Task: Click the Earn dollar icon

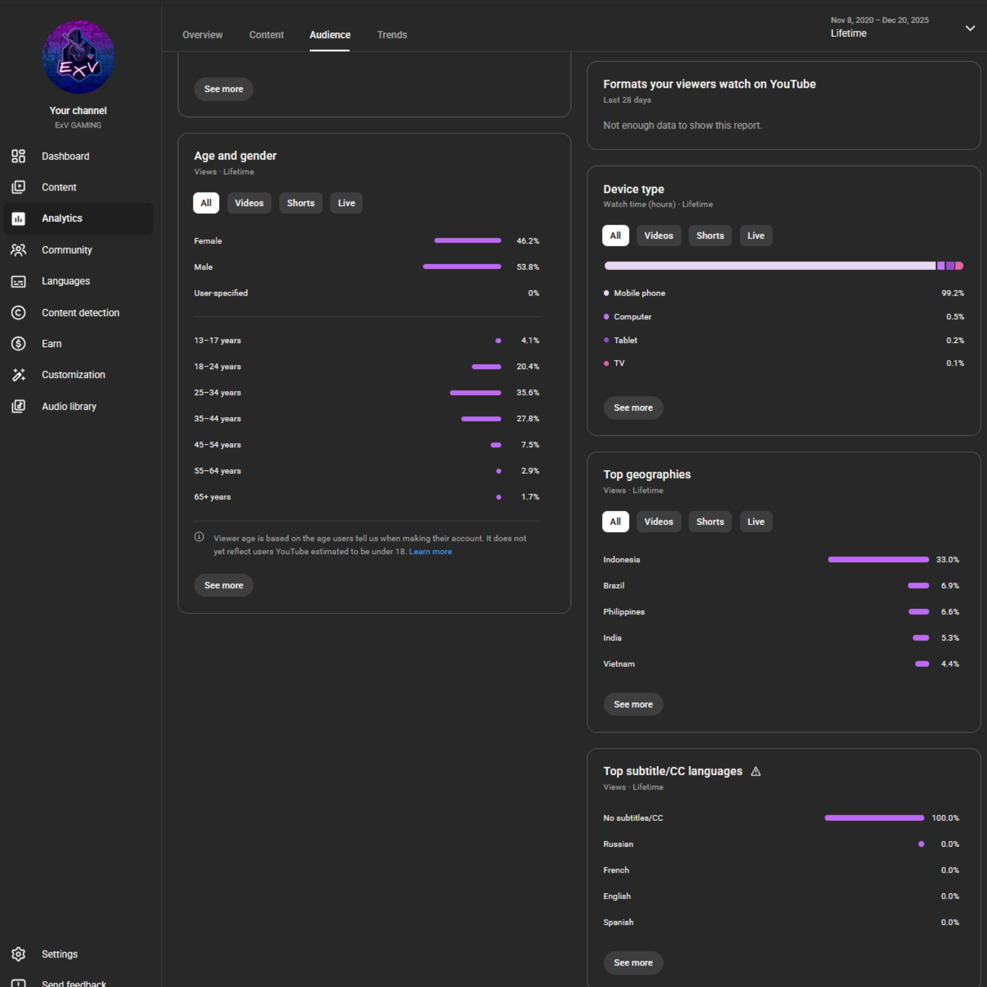Action: pos(19,343)
